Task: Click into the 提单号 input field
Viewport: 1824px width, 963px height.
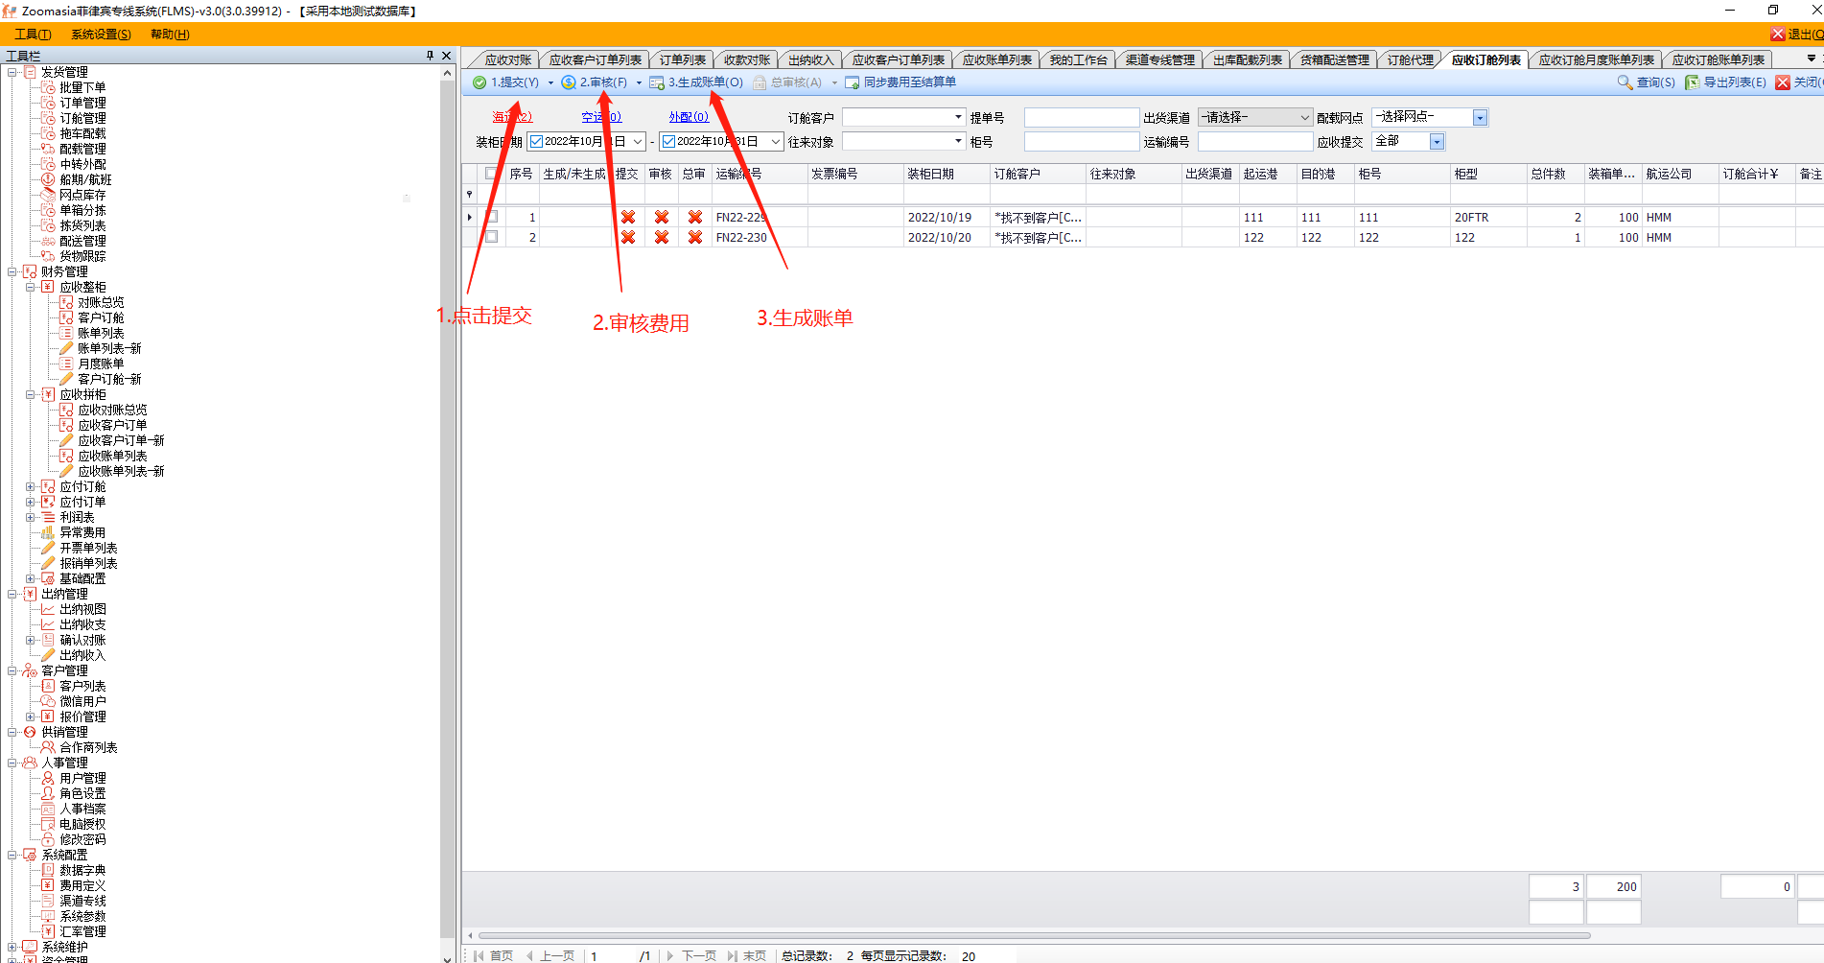Action: [x=1081, y=117]
